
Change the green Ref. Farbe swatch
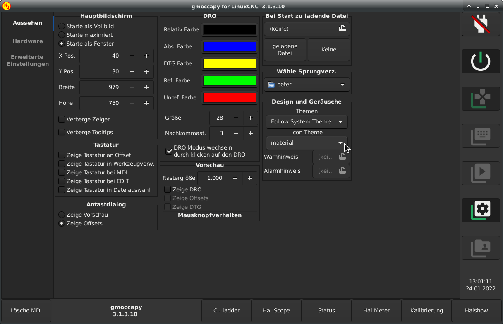[x=229, y=81]
